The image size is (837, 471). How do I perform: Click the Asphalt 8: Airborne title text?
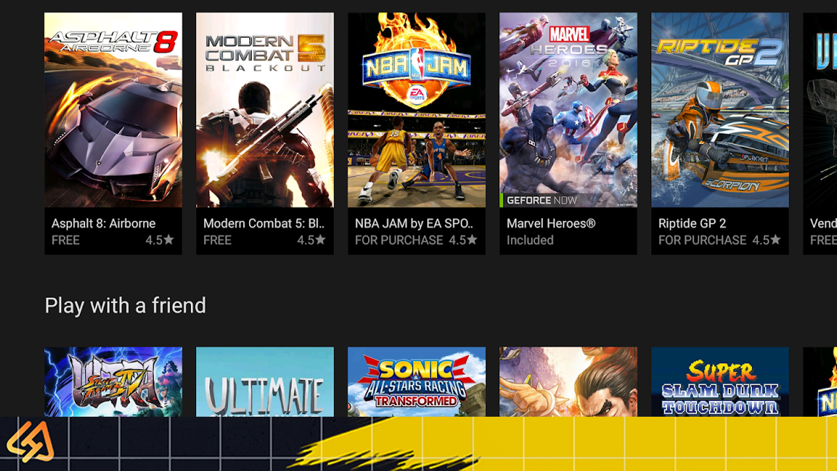[x=103, y=223]
